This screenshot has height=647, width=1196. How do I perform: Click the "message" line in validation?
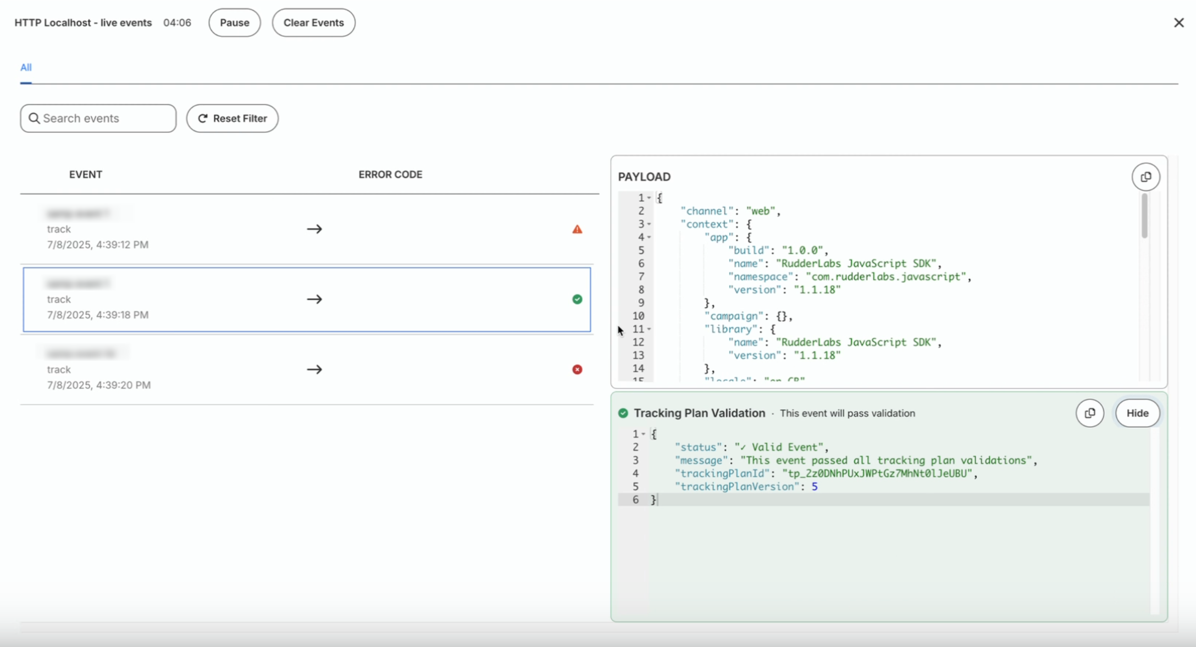(x=856, y=460)
